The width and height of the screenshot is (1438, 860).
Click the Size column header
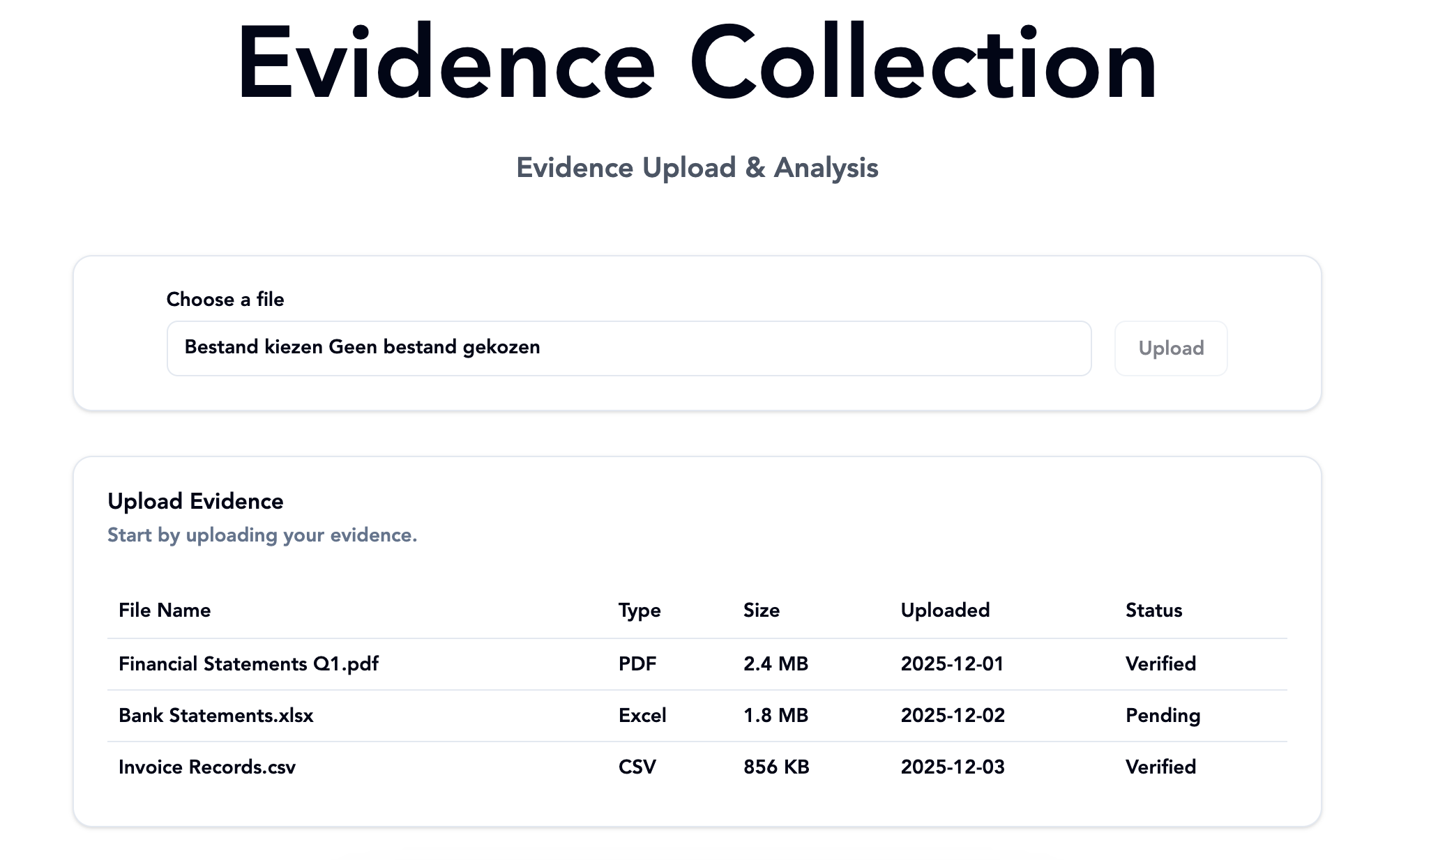pyautogui.click(x=761, y=611)
